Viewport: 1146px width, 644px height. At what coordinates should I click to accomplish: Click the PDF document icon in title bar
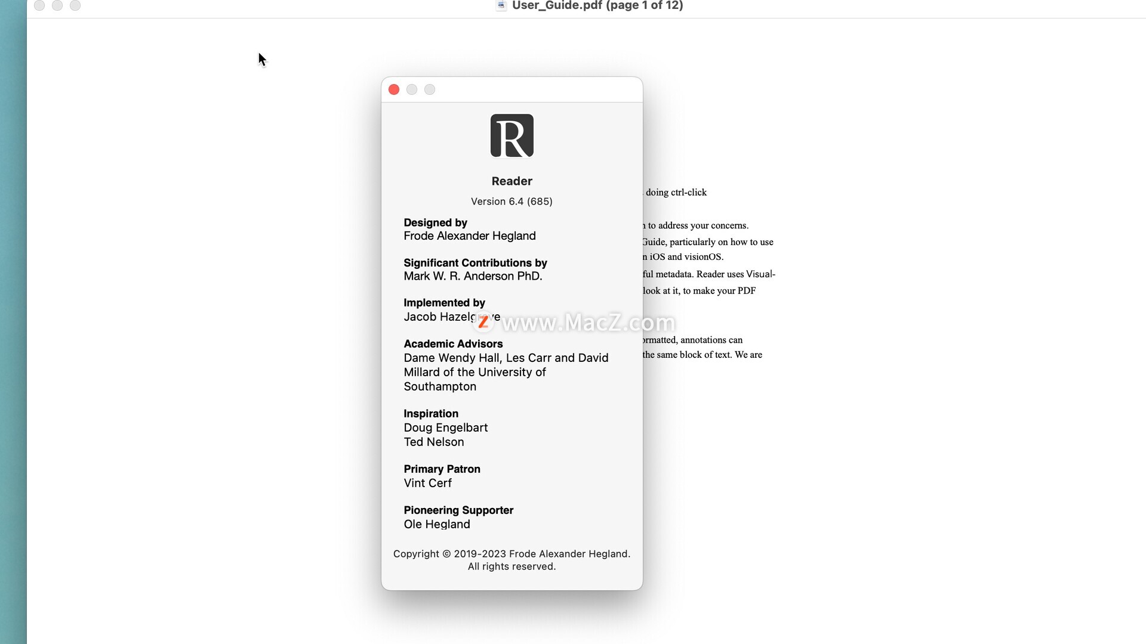pyautogui.click(x=501, y=5)
